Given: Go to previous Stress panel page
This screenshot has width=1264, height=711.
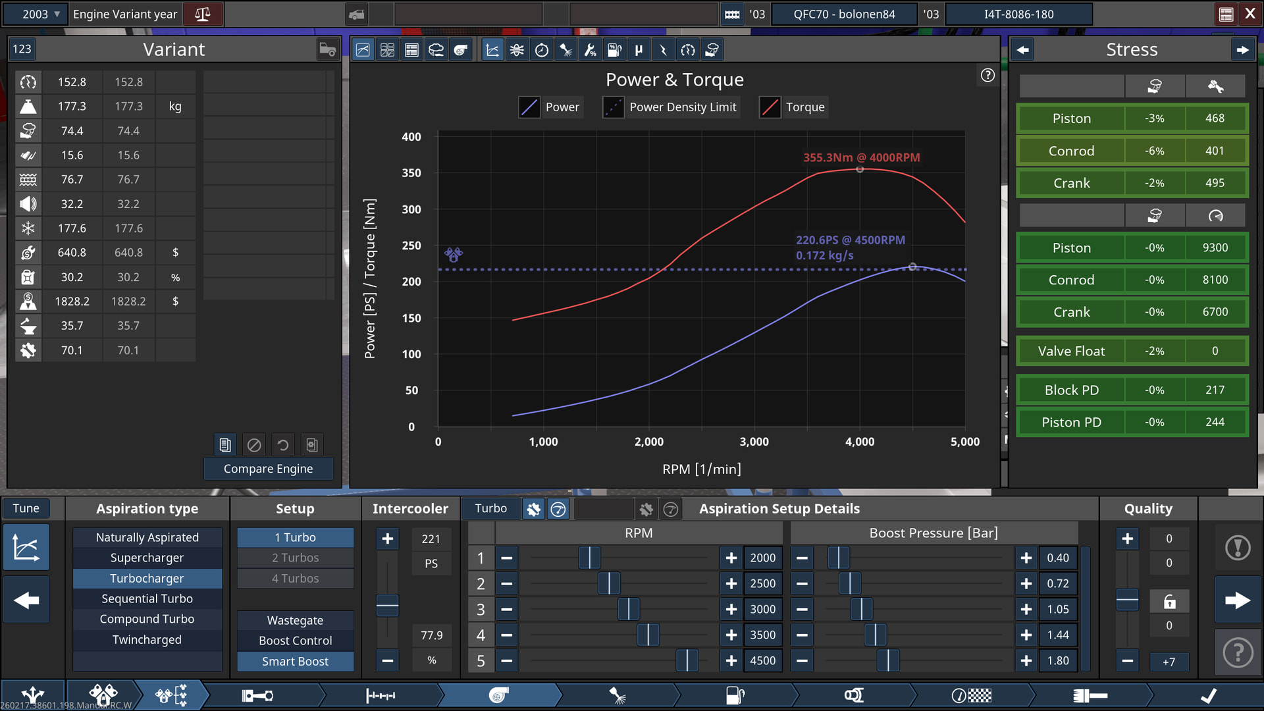Looking at the screenshot, I should coord(1022,50).
